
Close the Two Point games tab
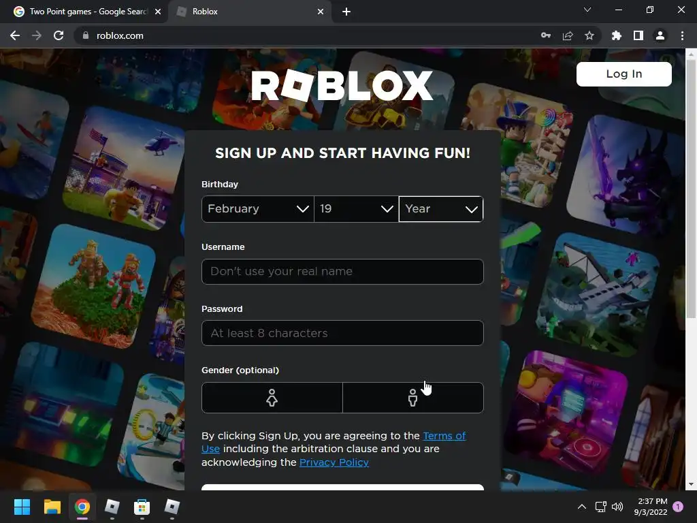(x=158, y=12)
